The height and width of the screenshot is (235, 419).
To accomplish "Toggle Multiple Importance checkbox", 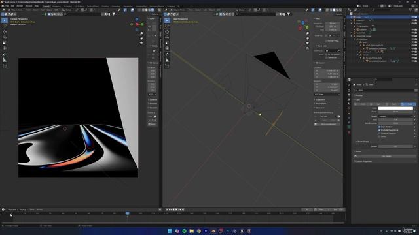I will (x=380, y=130).
